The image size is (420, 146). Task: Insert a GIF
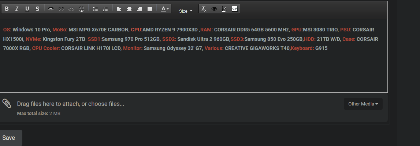235,9
